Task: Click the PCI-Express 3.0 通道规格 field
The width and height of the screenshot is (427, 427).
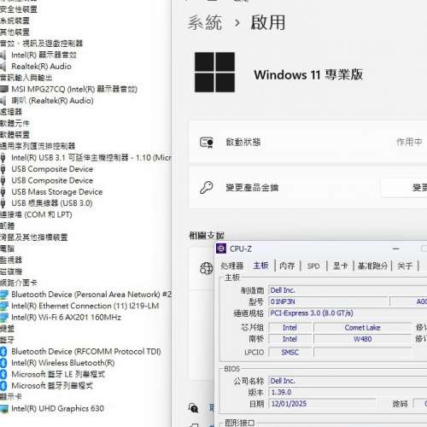Action: [x=348, y=313]
